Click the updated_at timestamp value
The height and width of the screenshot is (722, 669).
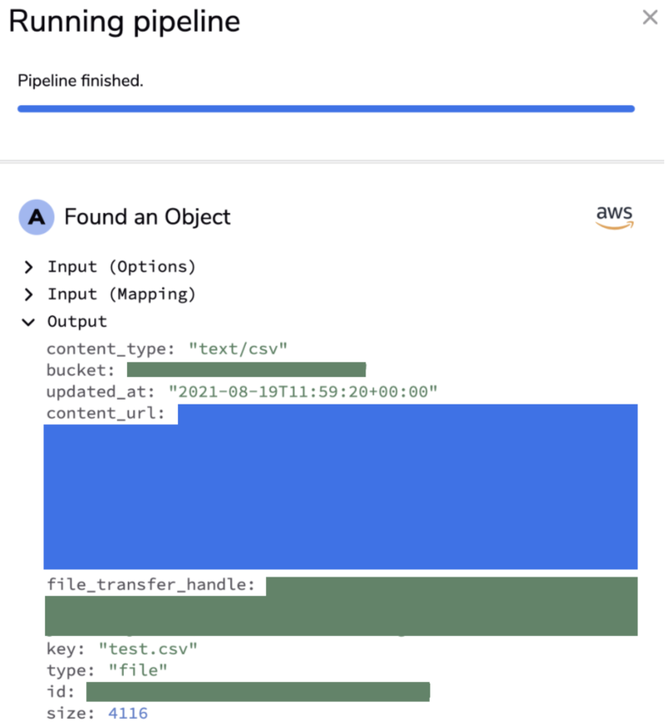pyautogui.click(x=303, y=392)
